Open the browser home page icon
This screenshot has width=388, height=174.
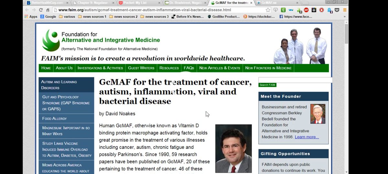coord(48,10)
